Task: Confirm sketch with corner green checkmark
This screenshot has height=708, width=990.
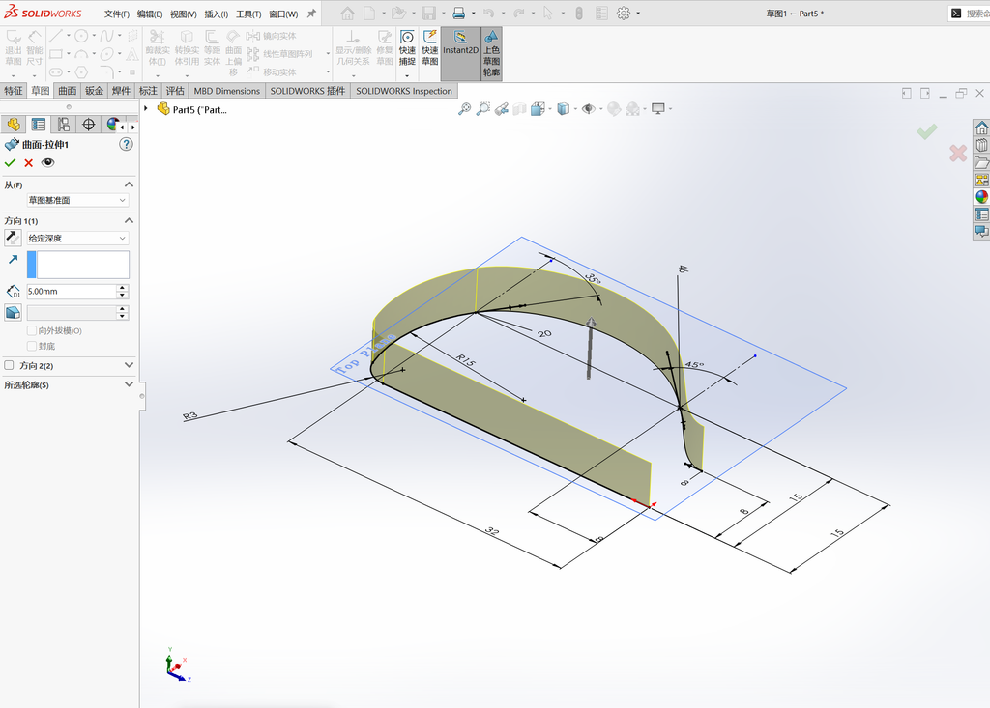Action: click(927, 131)
